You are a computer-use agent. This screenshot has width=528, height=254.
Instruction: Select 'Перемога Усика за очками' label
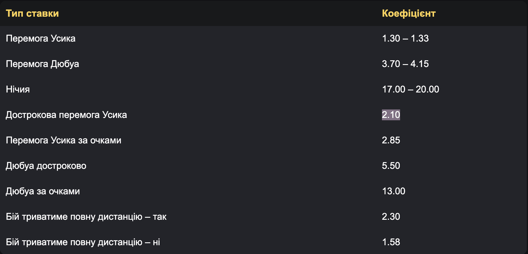64,140
